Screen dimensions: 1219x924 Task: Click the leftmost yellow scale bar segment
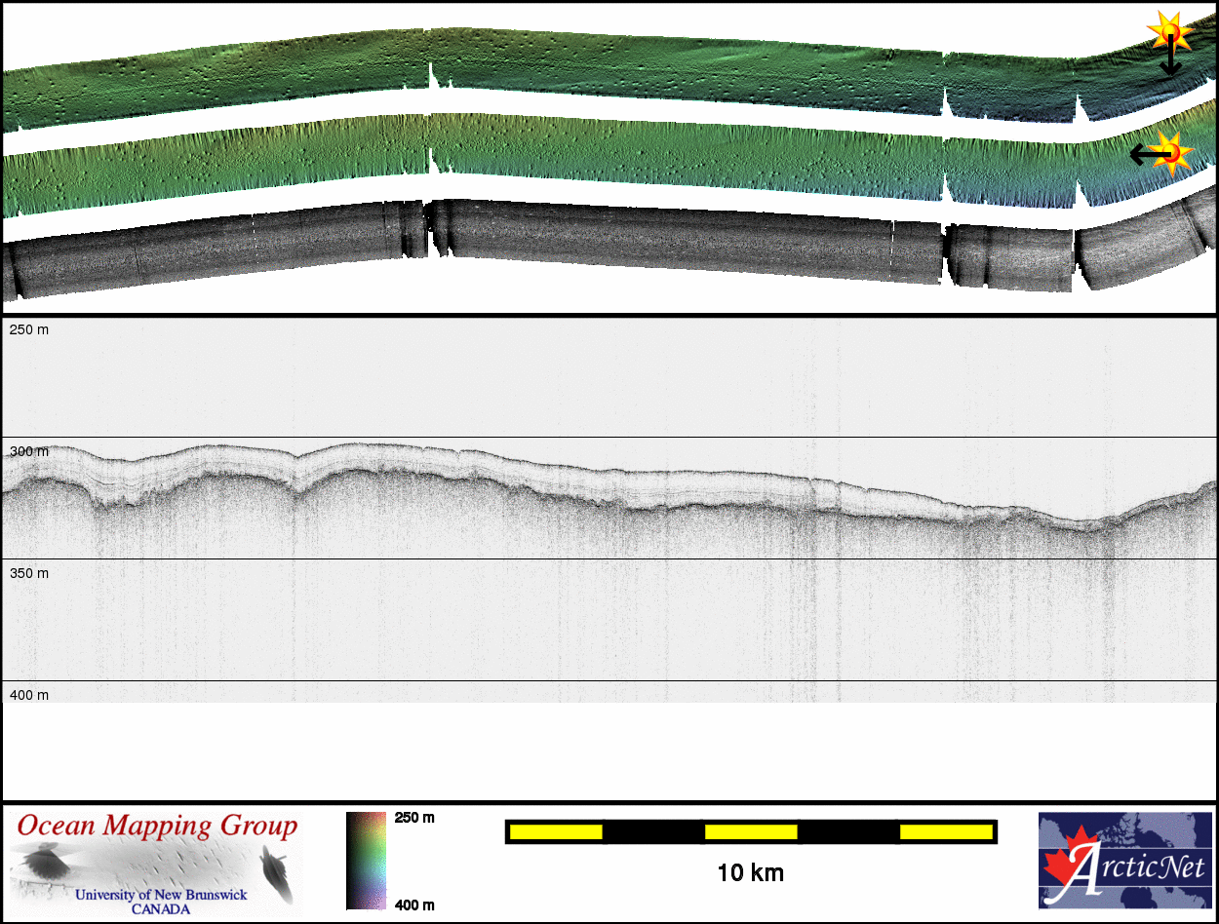pos(556,831)
